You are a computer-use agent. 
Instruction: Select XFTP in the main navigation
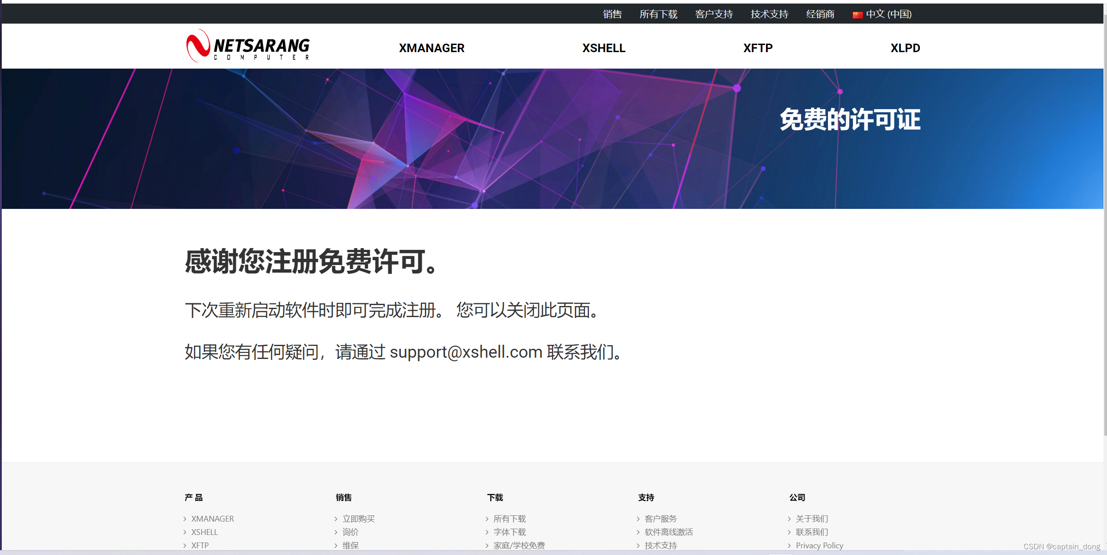tap(757, 48)
